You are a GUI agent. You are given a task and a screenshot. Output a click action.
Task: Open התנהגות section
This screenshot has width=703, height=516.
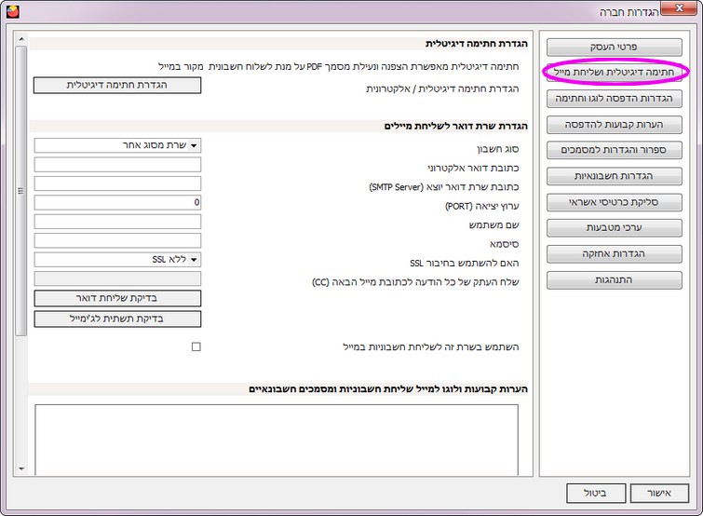(614, 279)
